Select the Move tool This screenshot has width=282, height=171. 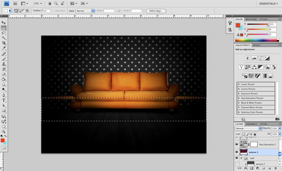coord(4,22)
